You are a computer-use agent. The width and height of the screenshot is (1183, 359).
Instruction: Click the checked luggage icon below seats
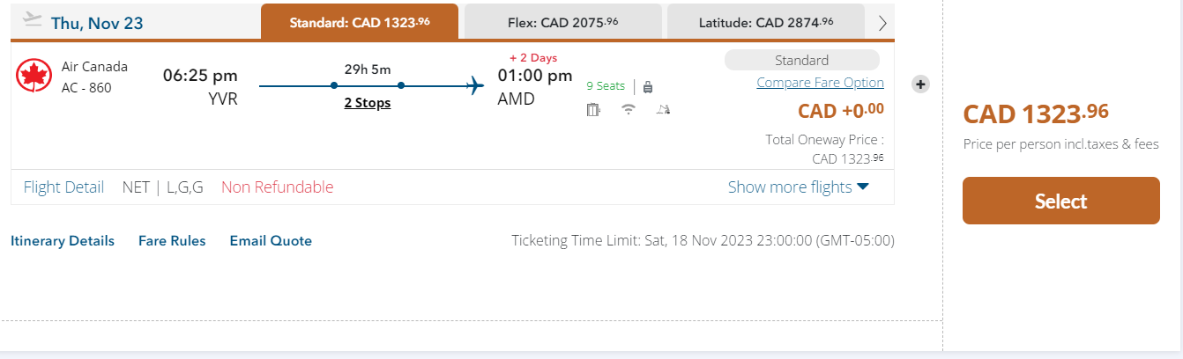(594, 110)
